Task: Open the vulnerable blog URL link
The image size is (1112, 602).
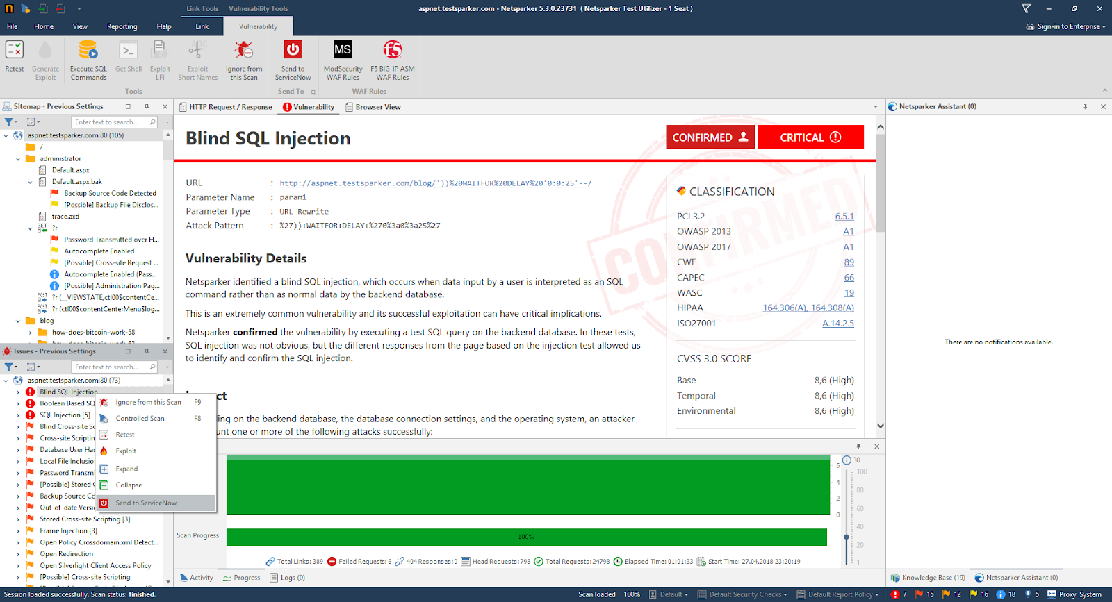Action: 436,183
